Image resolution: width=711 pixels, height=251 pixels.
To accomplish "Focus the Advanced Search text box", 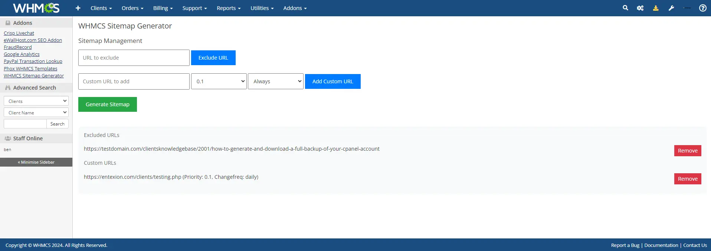I will point(25,124).
